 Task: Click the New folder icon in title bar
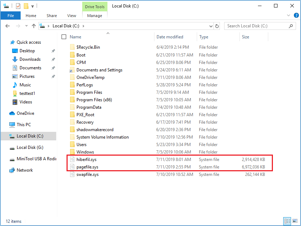point(26,6)
